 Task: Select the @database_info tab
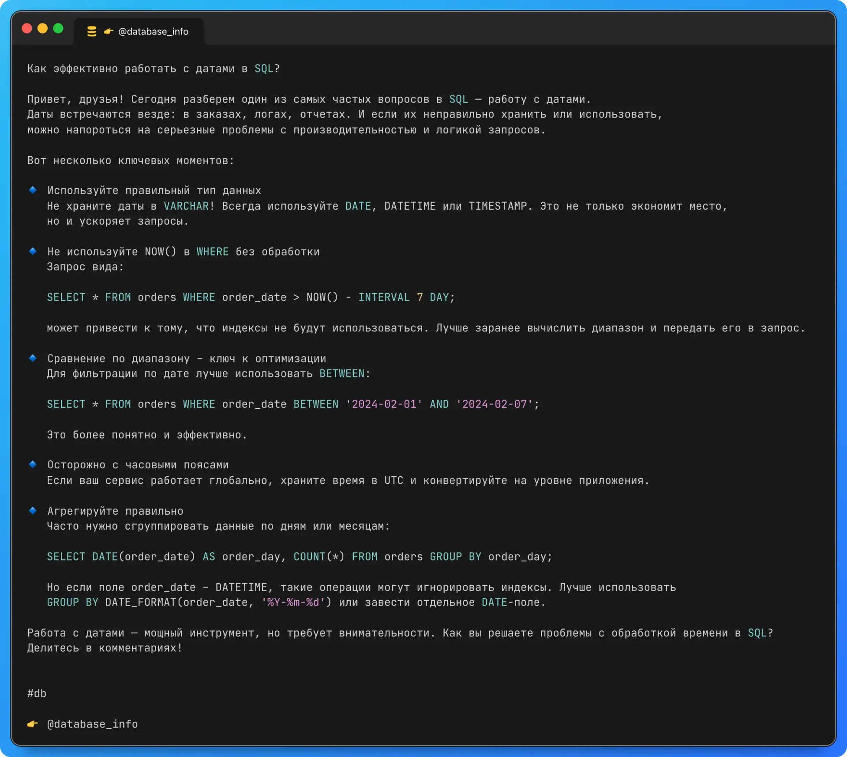[x=139, y=31]
